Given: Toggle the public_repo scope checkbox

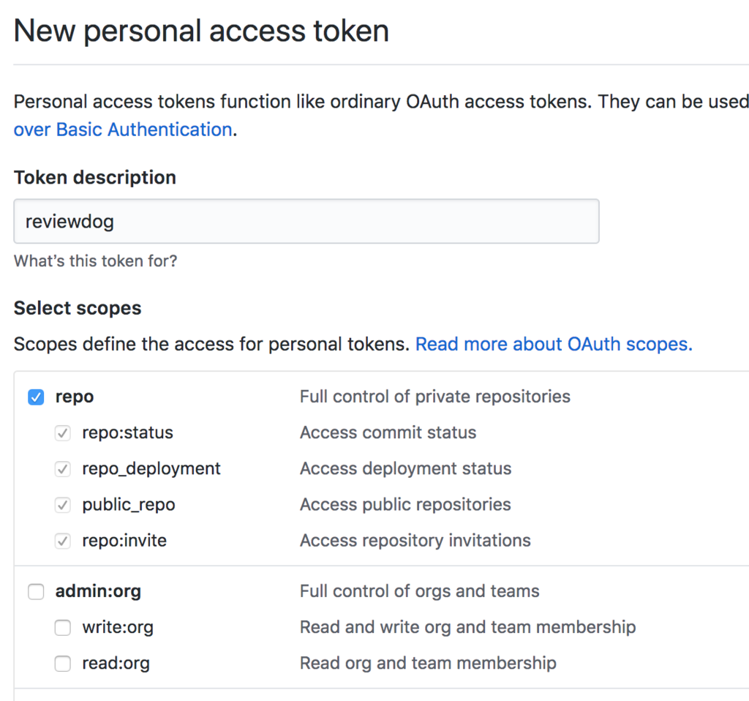Looking at the screenshot, I should (x=63, y=505).
